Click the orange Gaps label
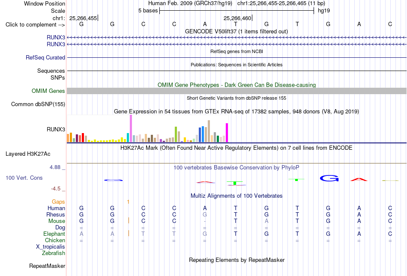 58,202
